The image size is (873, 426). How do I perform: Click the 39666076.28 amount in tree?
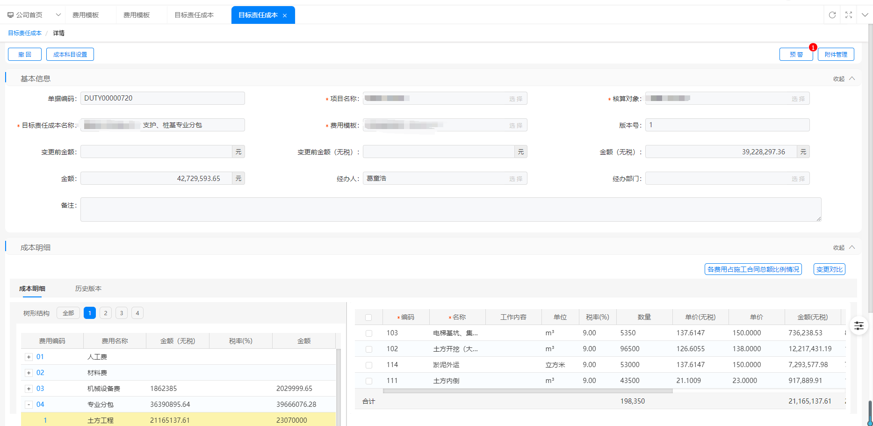(296, 404)
